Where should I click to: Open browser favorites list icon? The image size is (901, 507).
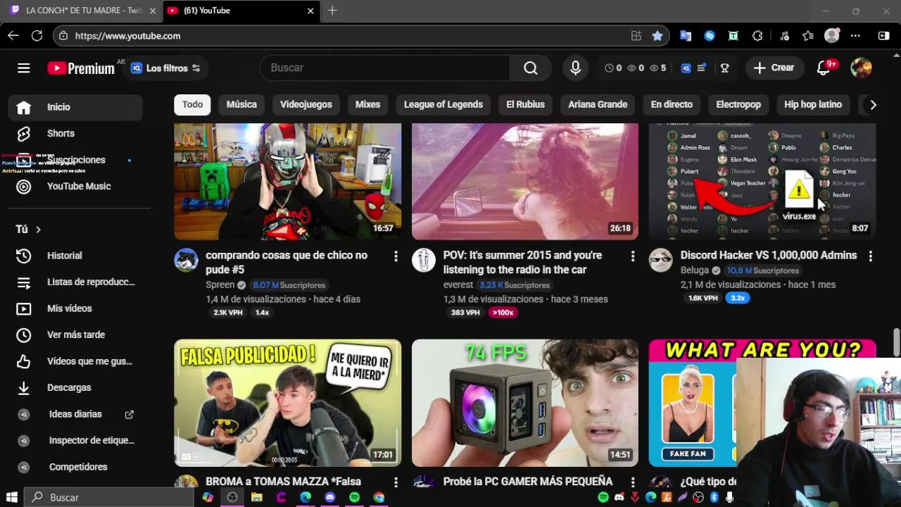pos(808,36)
